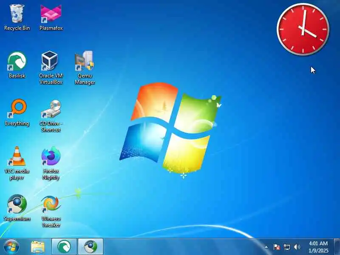Select the Qemu Manager desktop shortcut

(85, 68)
